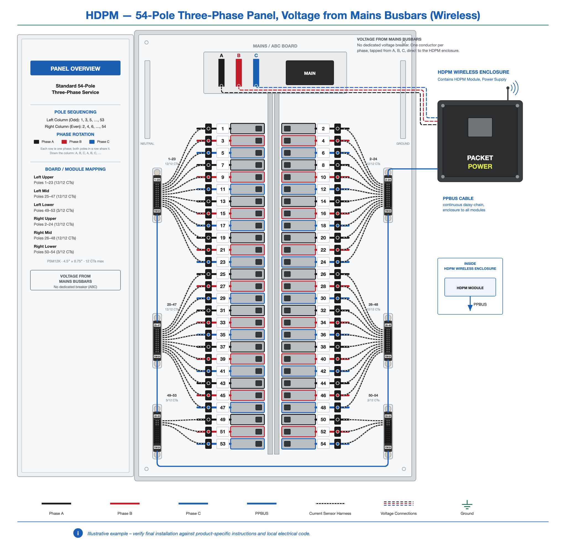Click the HDPM WIRELESS ENCLOSURE title
The height and width of the screenshot is (546, 566).
[473, 72]
